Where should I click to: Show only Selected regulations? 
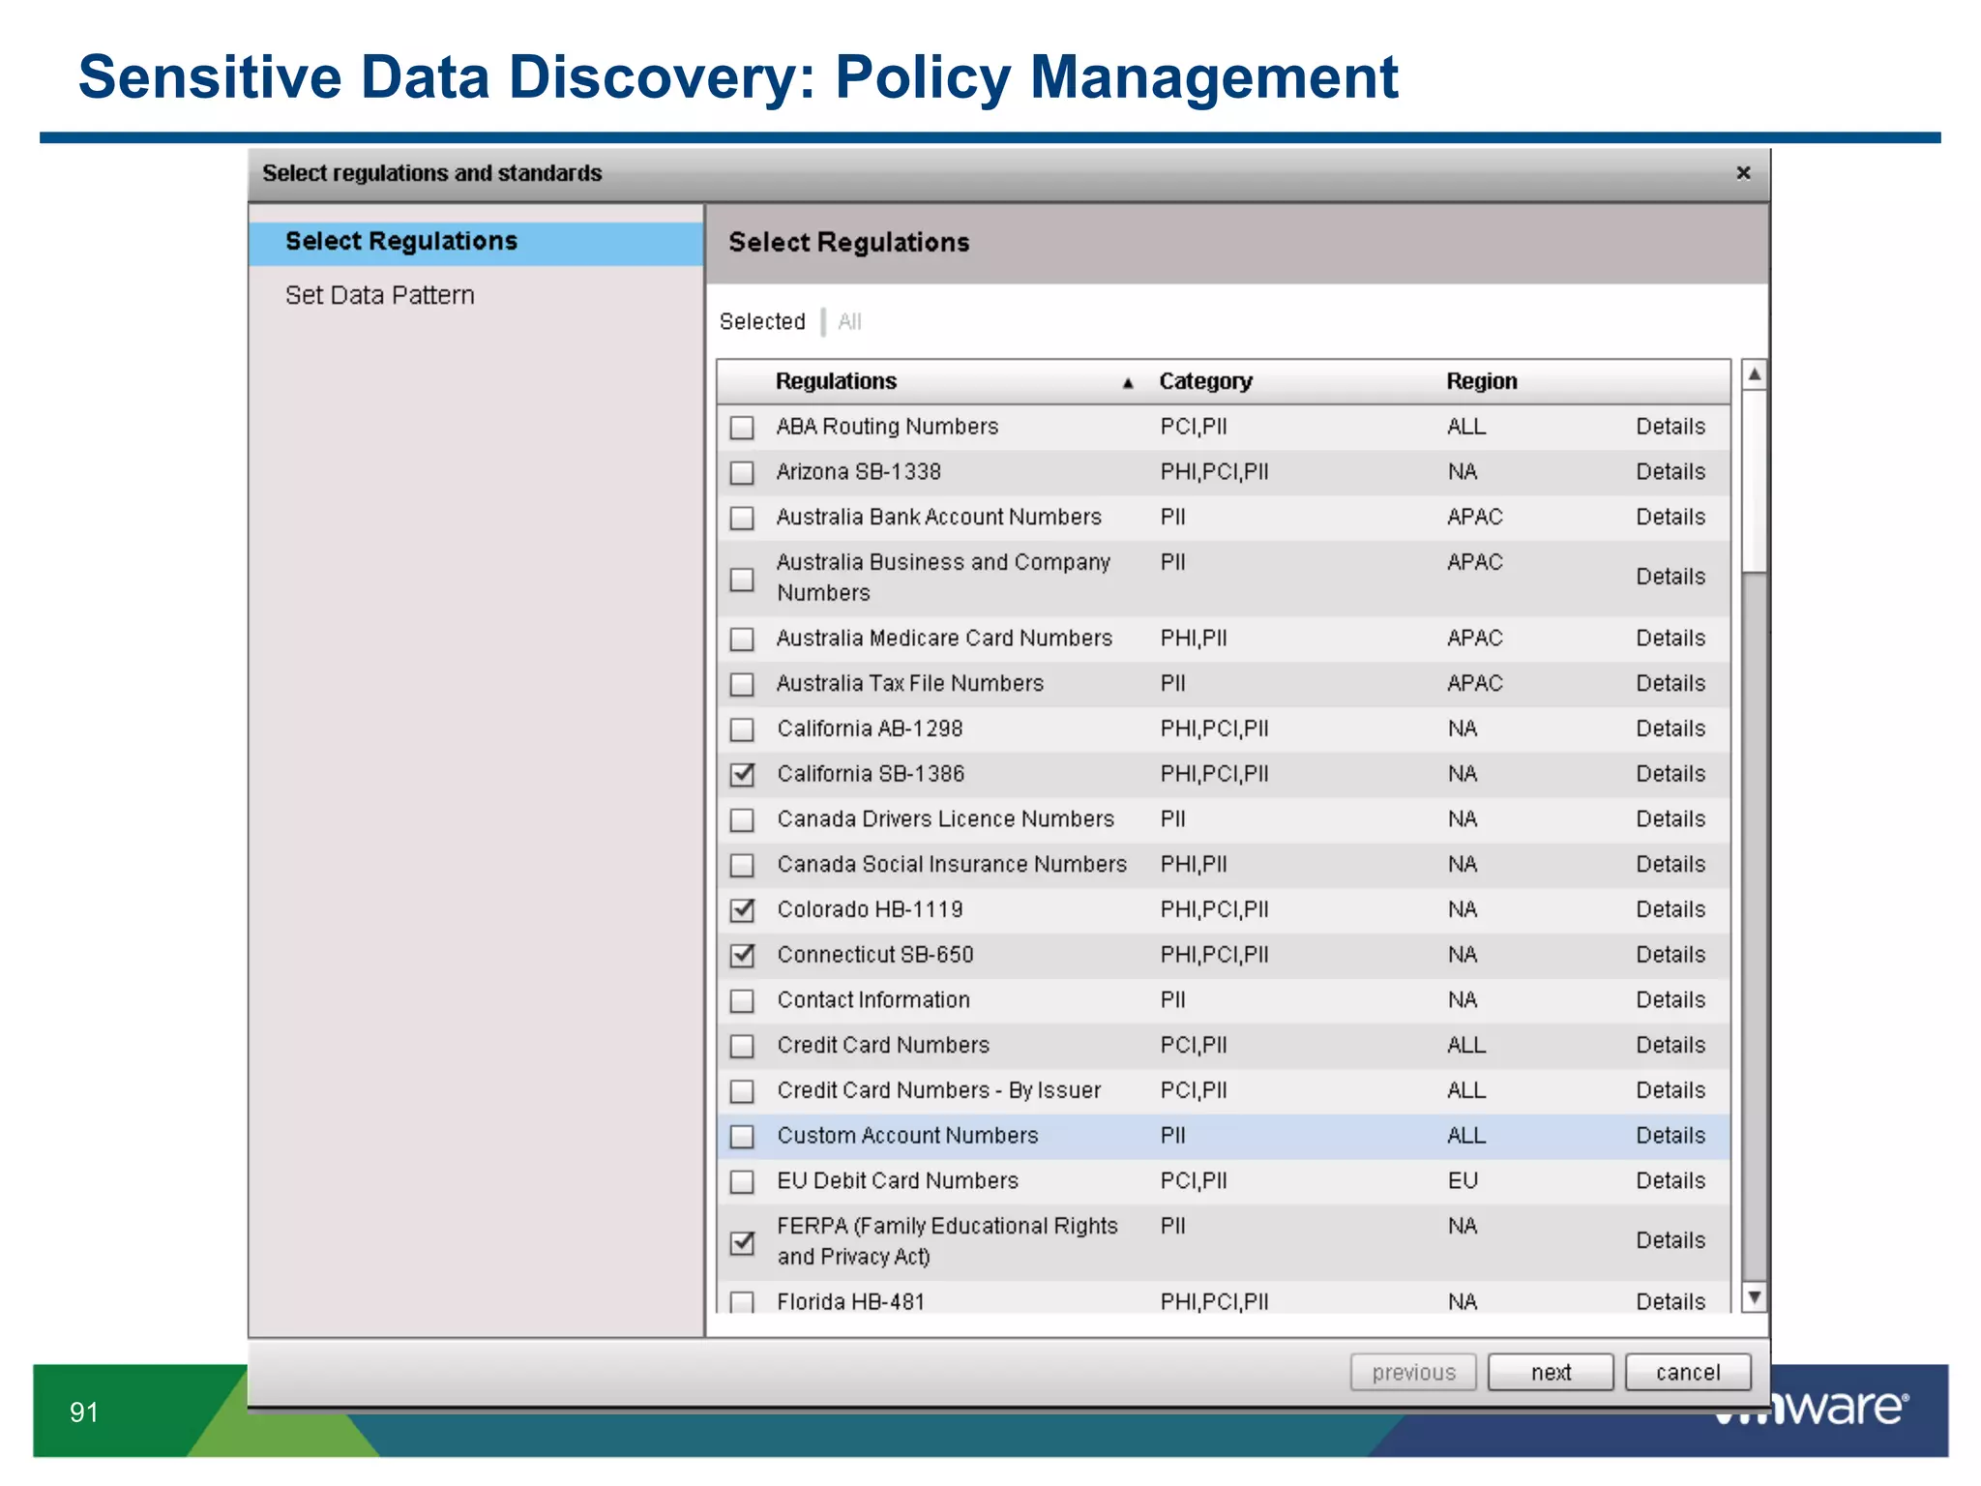[x=762, y=321]
